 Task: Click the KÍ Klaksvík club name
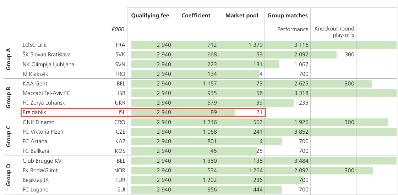35,74
